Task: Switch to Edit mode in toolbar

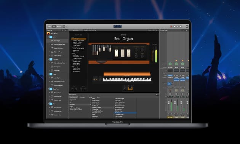Action: coord(54,26)
